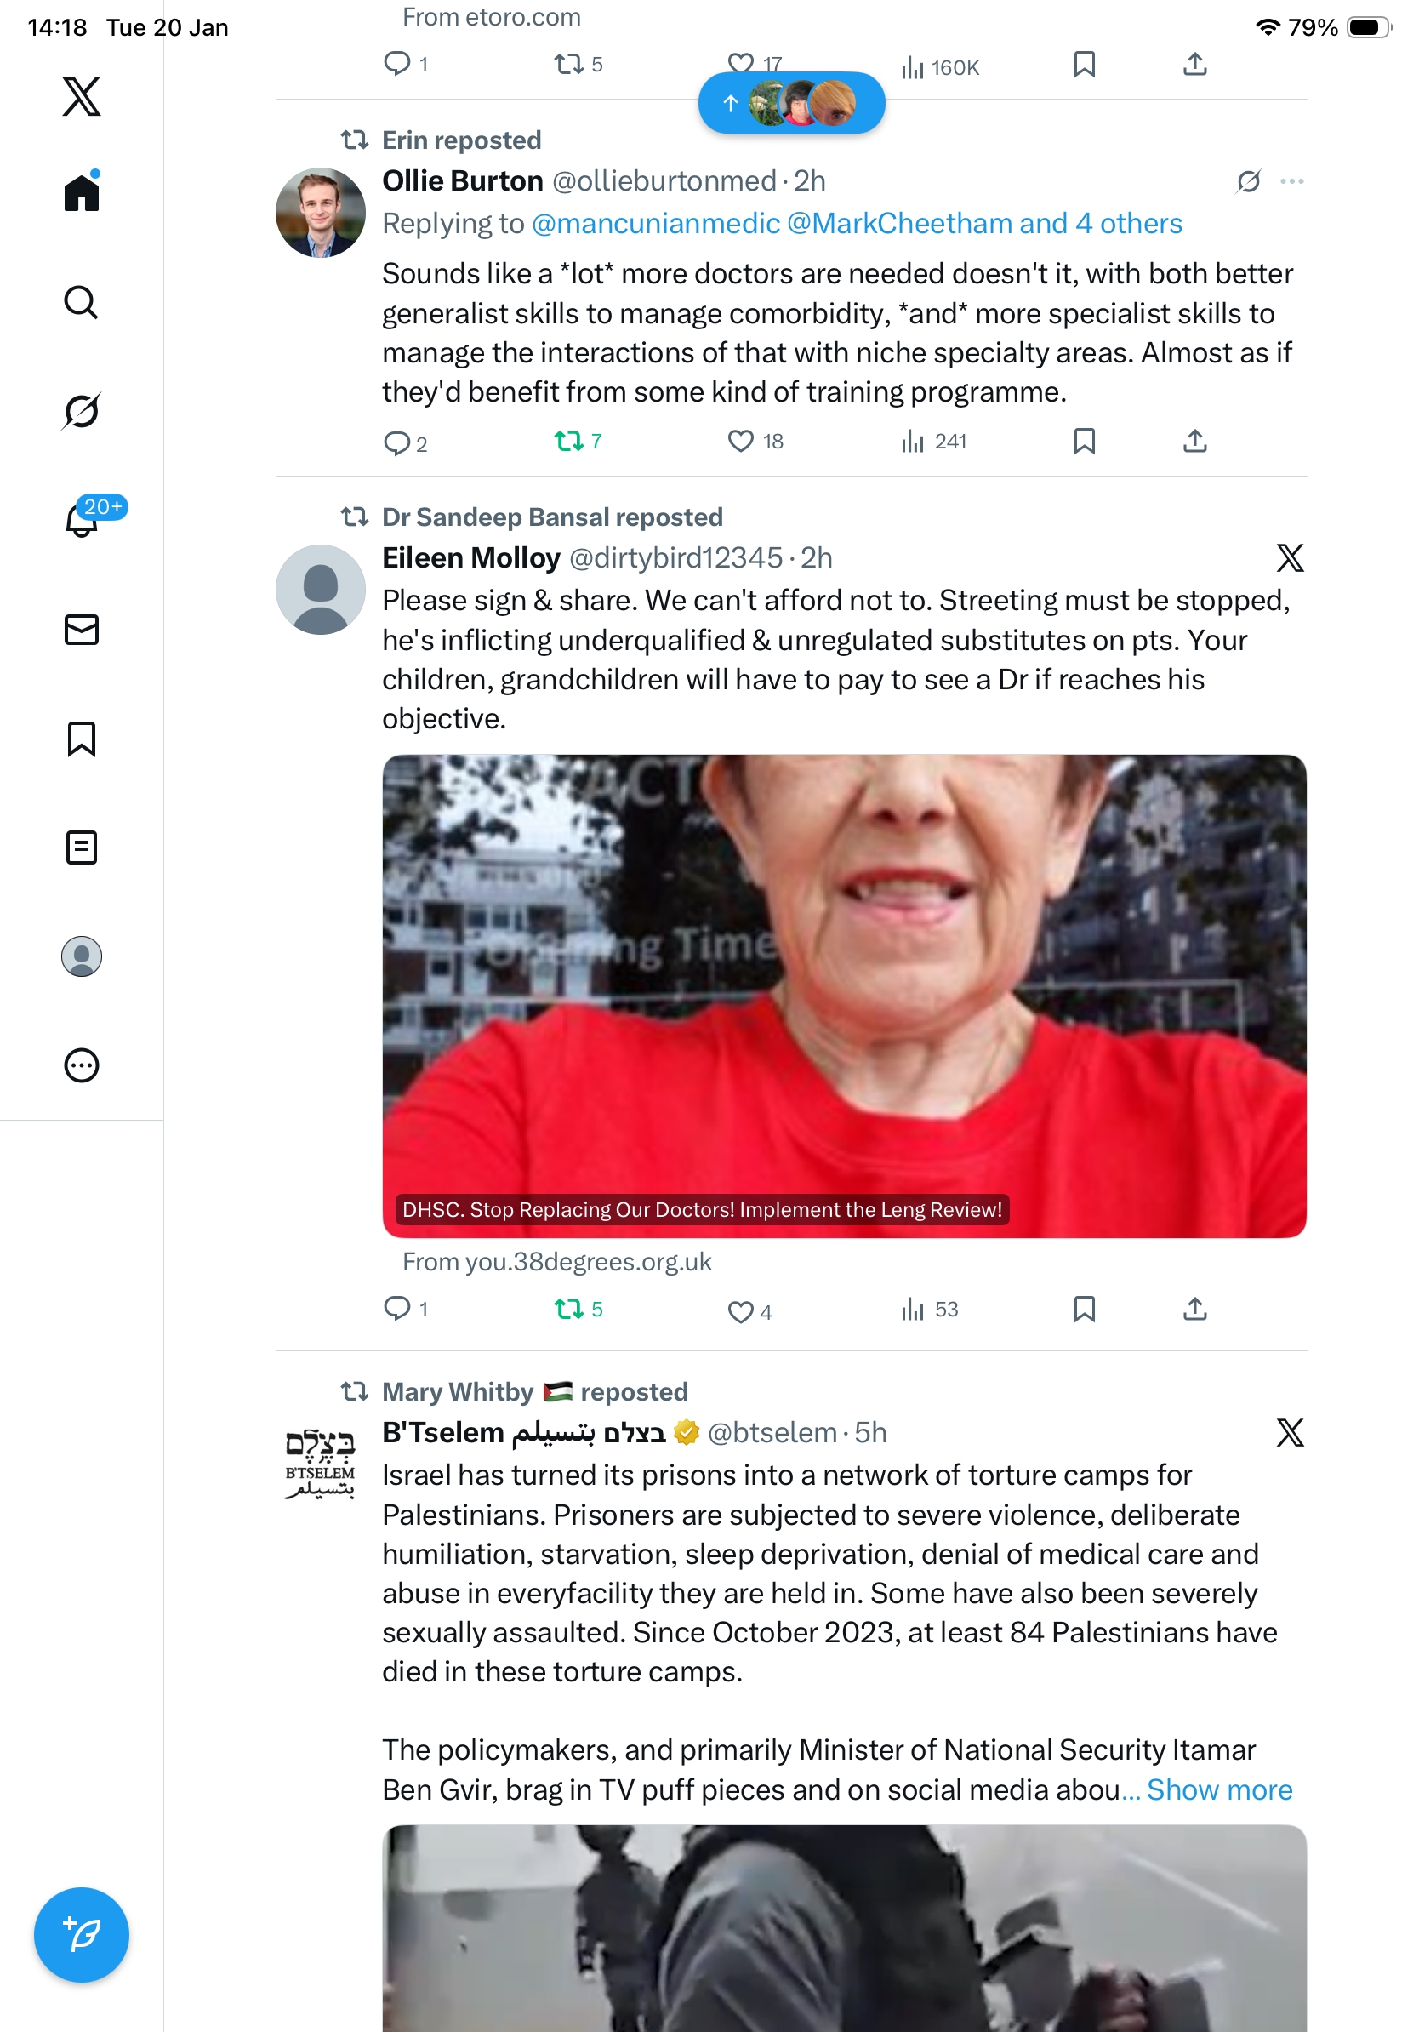Open Messages envelope in sidebar
This screenshot has height=2032, width=1419.
coord(82,629)
